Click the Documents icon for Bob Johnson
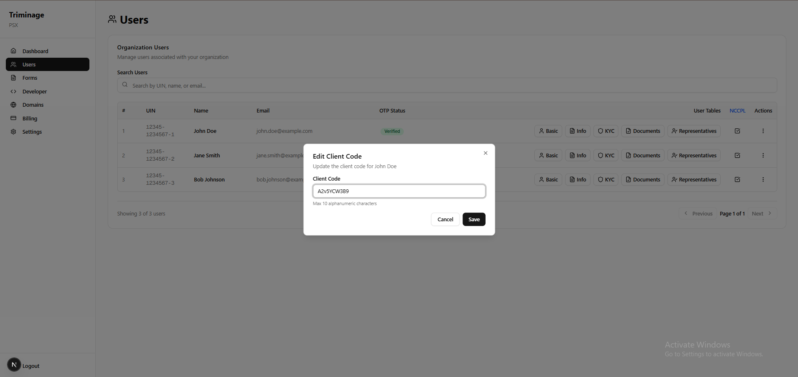The width and height of the screenshot is (798, 377). tap(628, 179)
